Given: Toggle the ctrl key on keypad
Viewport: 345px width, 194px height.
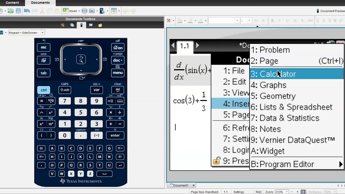Looking at the screenshot, I should [x=44, y=90].
